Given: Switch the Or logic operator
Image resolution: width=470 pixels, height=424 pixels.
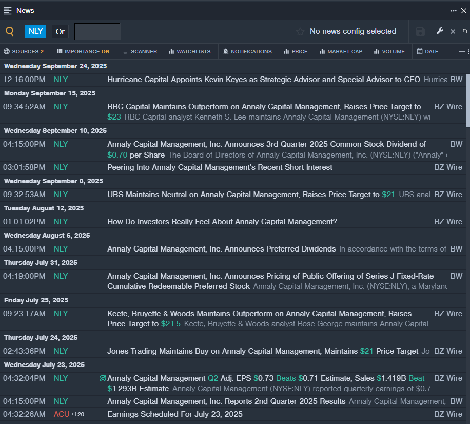Looking at the screenshot, I should (60, 31).
